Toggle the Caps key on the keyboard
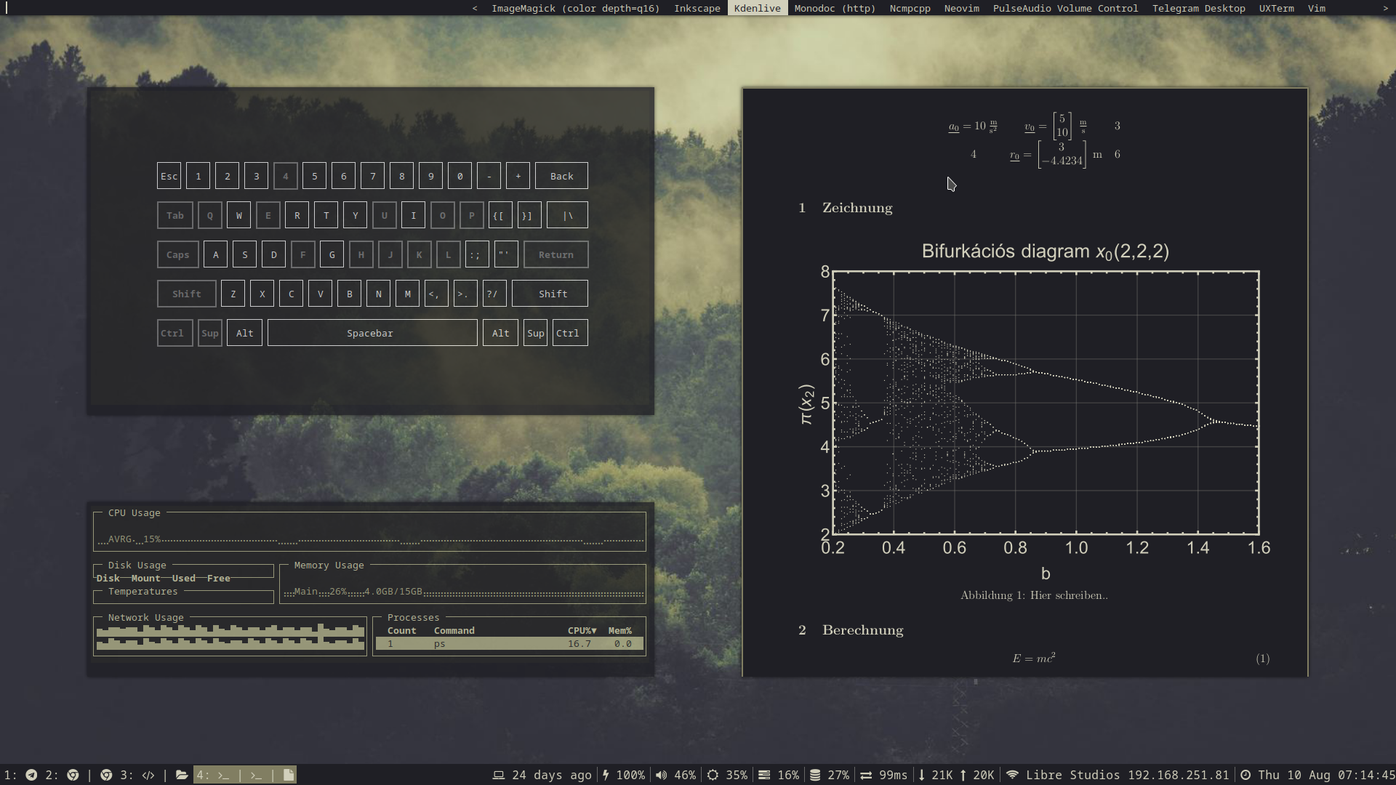Screen dimensions: 1396x785 pyautogui.click(x=177, y=254)
